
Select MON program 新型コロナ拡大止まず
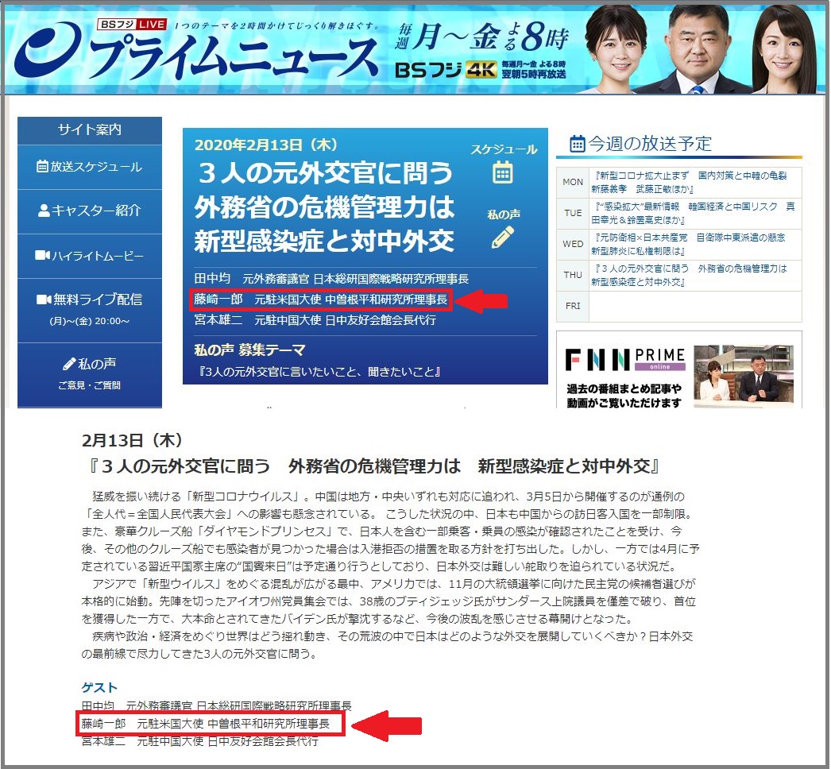pos(689,182)
